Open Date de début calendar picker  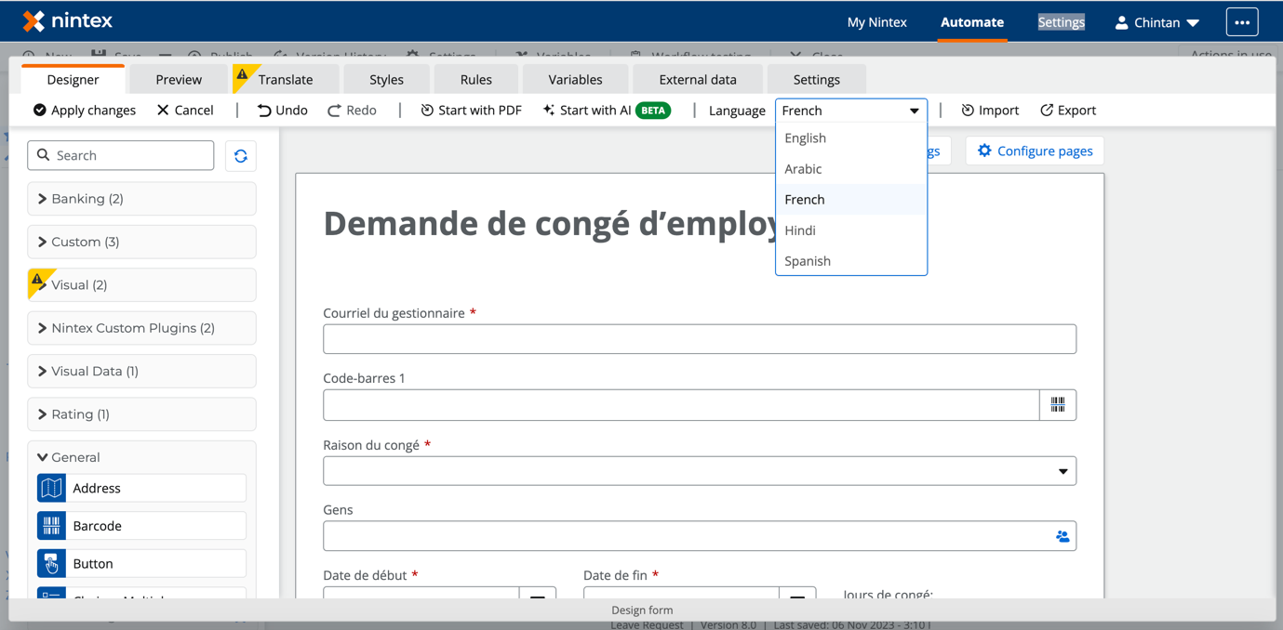point(538,596)
